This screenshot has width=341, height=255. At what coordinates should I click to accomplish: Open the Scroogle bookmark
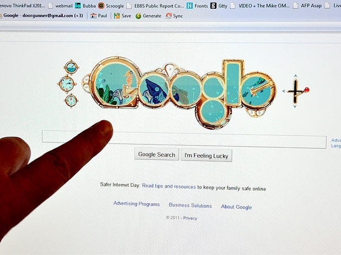[x=111, y=6]
